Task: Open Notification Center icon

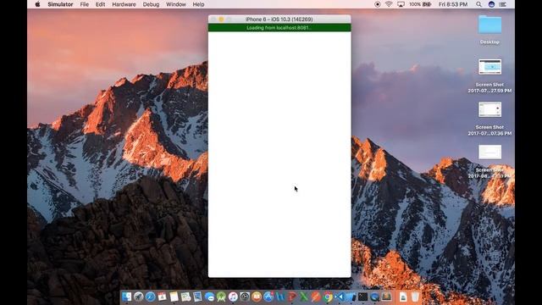Action: 502,4
